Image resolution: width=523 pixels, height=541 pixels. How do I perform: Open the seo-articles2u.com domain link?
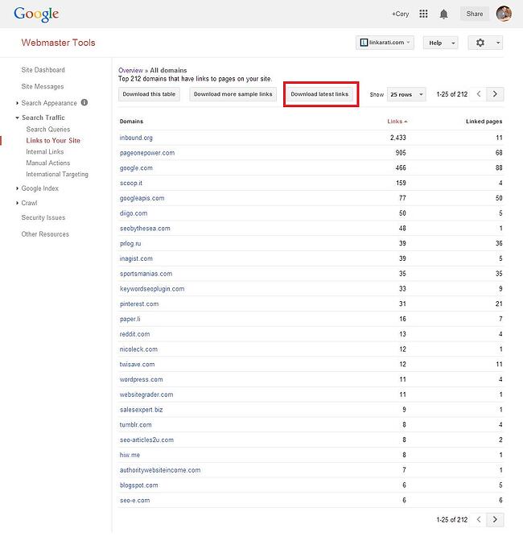pyautogui.click(x=147, y=440)
